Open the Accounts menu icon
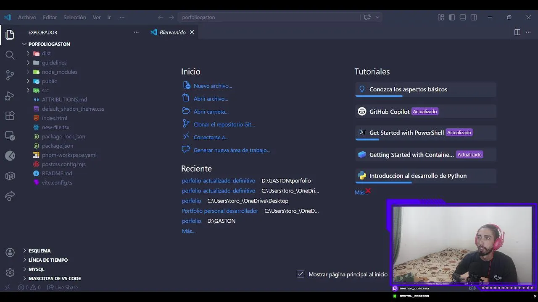Image resolution: width=538 pixels, height=302 pixels. [x=10, y=253]
